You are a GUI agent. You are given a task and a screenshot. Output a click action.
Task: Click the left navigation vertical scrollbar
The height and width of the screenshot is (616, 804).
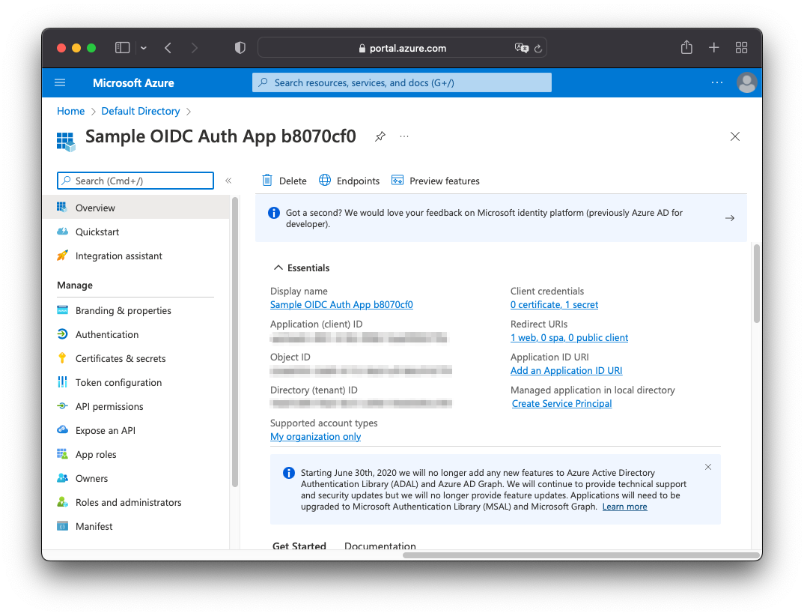[235, 342]
